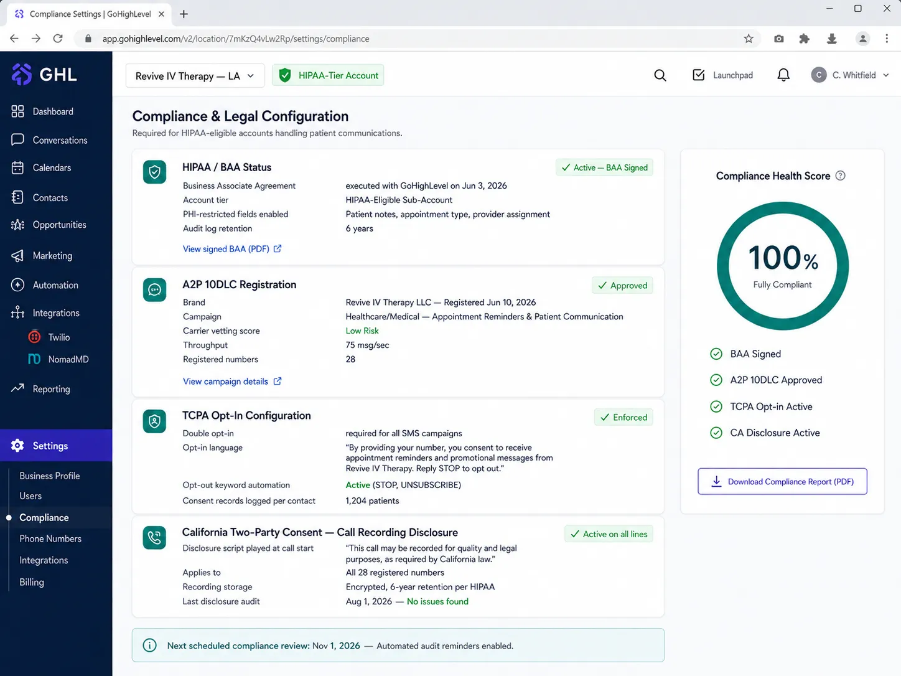Open Business Profile settings
Image resolution: width=901 pixels, height=676 pixels.
pos(50,476)
